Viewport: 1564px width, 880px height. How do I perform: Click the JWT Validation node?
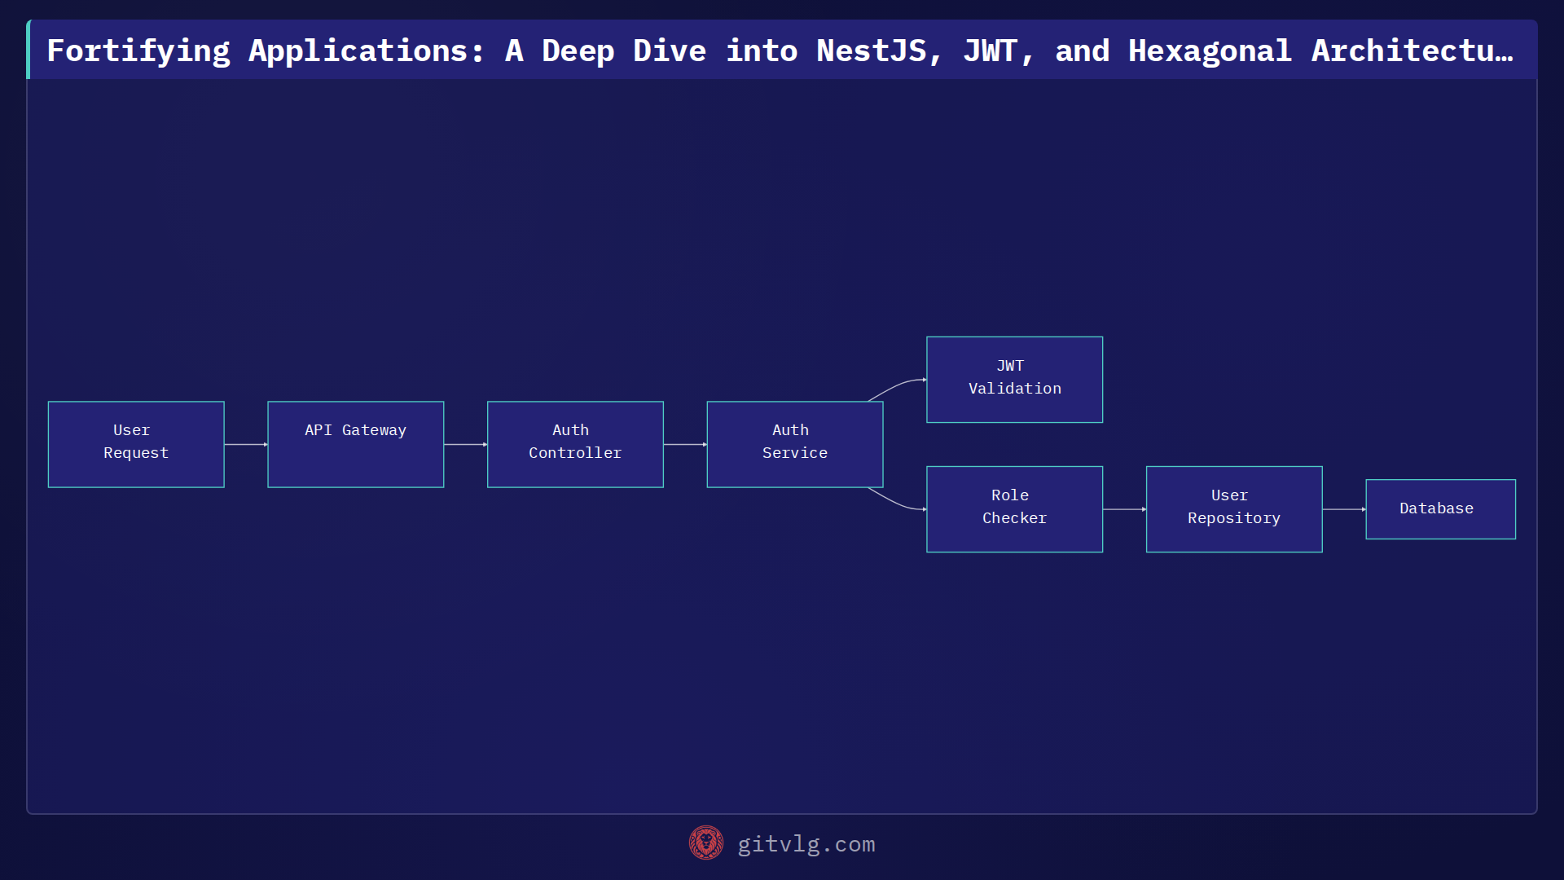1014,380
